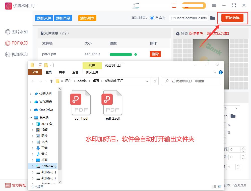This screenshot has width=251, height=191.
Task: Open 官方网址 via the .com icon
Action: (8, 185)
